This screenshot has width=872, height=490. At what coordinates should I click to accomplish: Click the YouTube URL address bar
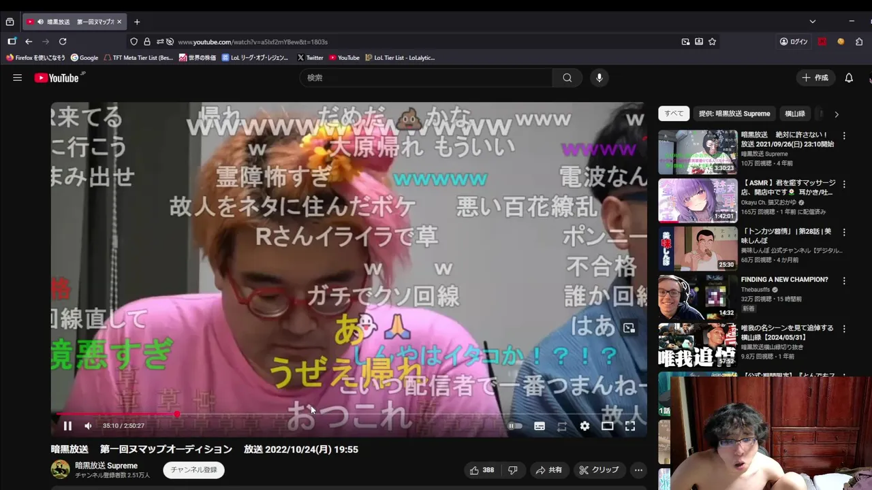pyautogui.click(x=422, y=42)
